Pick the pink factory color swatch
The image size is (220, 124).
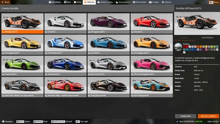(206, 50)
